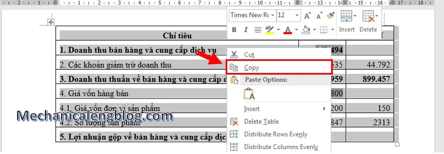
Task: Choose Distribute Columns Evenly
Action: [279, 147]
